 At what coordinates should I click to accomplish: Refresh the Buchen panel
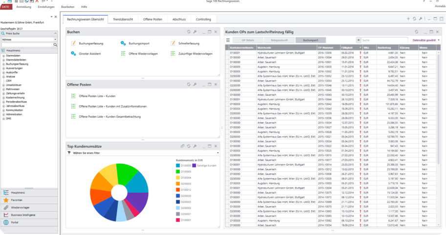[189, 32]
